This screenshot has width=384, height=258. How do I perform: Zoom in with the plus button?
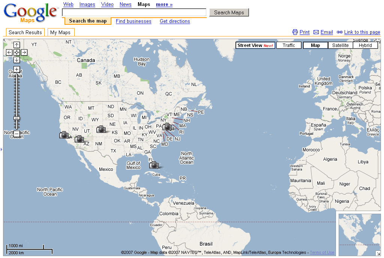[16, 69]
